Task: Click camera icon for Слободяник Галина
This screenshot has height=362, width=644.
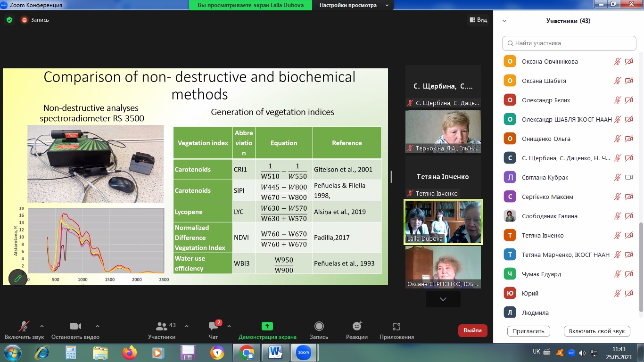Action: tap(628, 216)
